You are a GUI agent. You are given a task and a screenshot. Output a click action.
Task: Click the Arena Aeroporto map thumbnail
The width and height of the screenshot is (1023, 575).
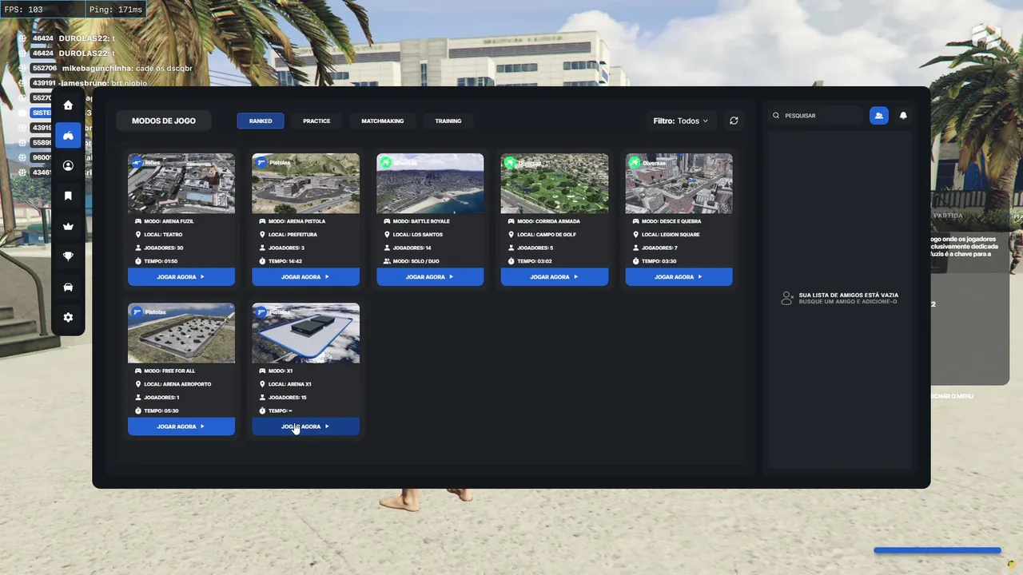point(181,333)
